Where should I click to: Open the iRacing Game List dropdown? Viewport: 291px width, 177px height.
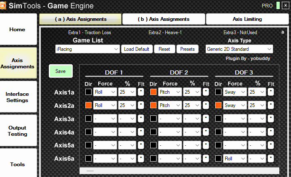click(x=87, y=49)
